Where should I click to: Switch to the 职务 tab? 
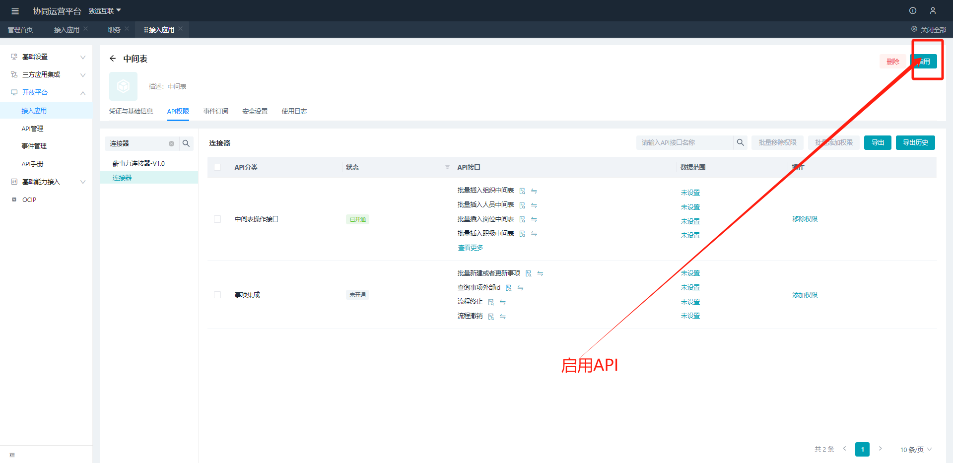[114, 30]
